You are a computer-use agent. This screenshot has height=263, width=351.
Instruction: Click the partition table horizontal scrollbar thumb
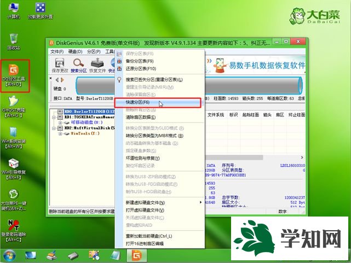coord(234,157)
